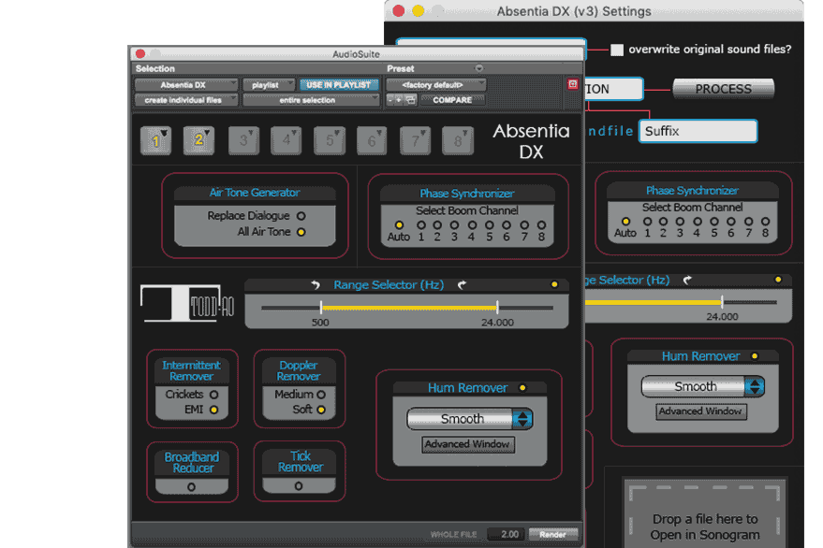823x548 pixels.
Task: Select boom channel 4 in AudioSuite Phase Synchronizer
Action: [472, 225]
